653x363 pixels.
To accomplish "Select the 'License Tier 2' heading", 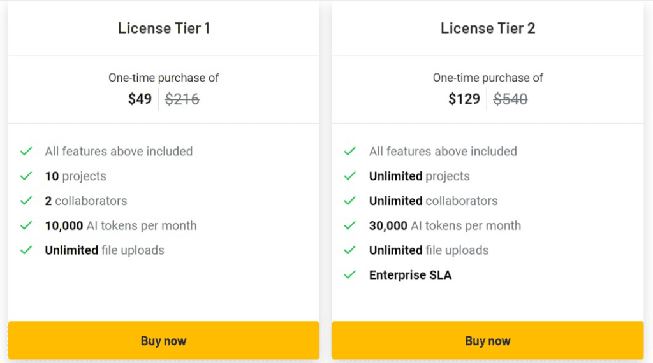I will (488, 28).
